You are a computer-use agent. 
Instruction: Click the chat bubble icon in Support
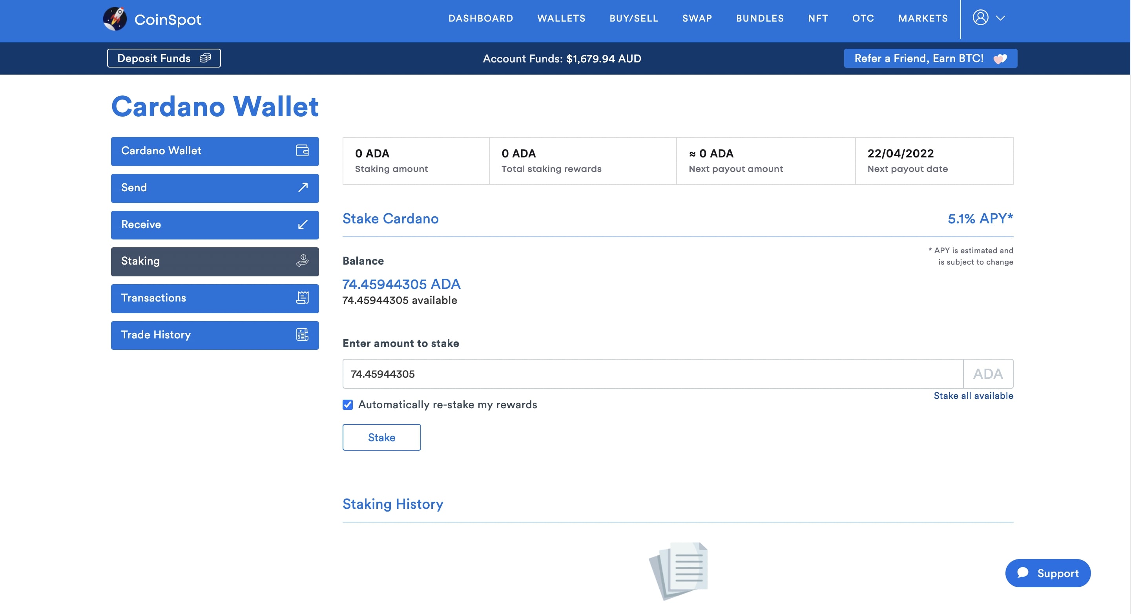pos(1023,572)
